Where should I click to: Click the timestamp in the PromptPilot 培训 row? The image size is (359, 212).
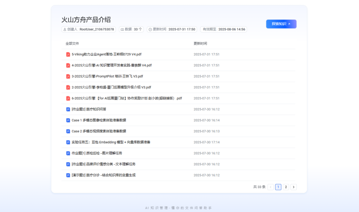tap(206, 76)
